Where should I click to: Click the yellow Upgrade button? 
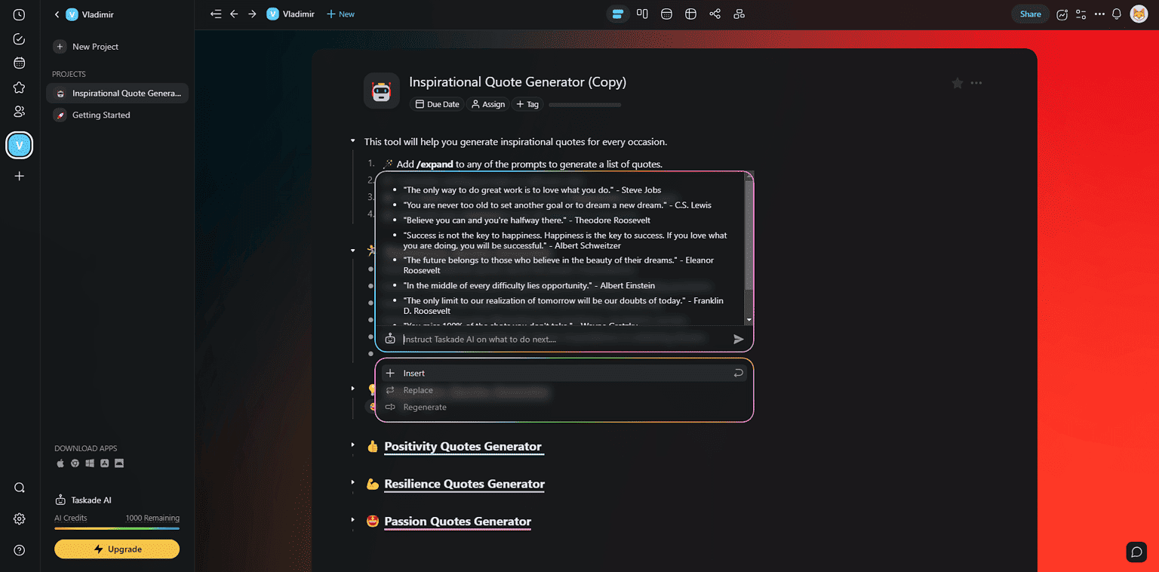(x=117, y=549)
